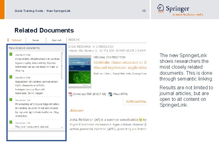
Task: Click the ORIGINAL CONTRIBUTION label
Action: 109,57
